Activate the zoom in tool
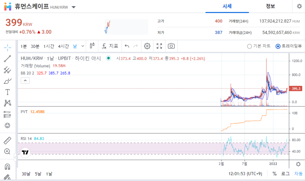Viewport: 305px width, 181px height. point(8,151)
